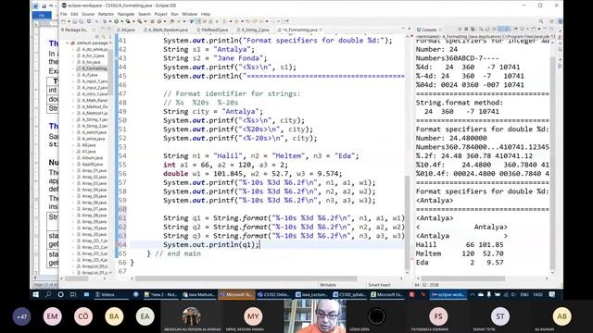The width and height of the screenshot is (593, 333).
Task: Select A_for_2.java in Package Explorer
Action: 93,55
